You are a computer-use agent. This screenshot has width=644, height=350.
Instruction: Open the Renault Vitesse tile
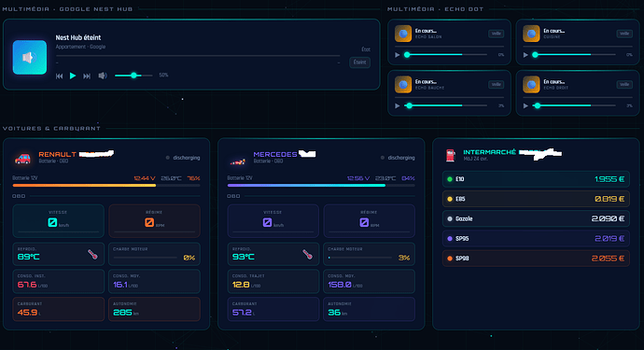58,221
